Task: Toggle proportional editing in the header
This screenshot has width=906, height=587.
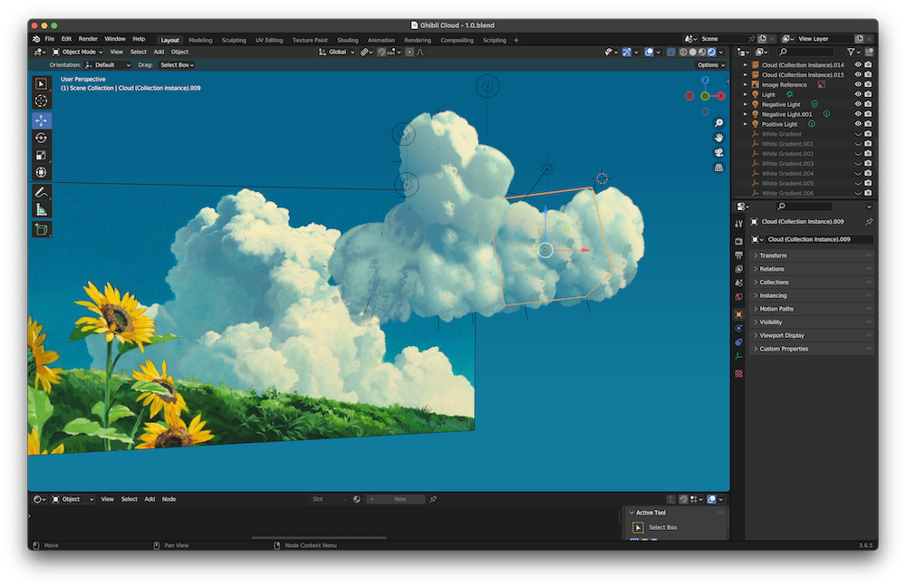Action: click(x=410, y=52)
